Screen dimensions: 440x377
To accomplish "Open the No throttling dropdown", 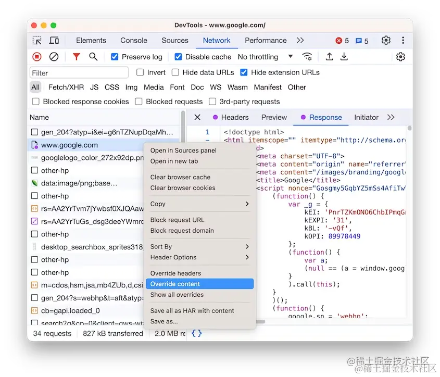I will [x=265, y=57].
